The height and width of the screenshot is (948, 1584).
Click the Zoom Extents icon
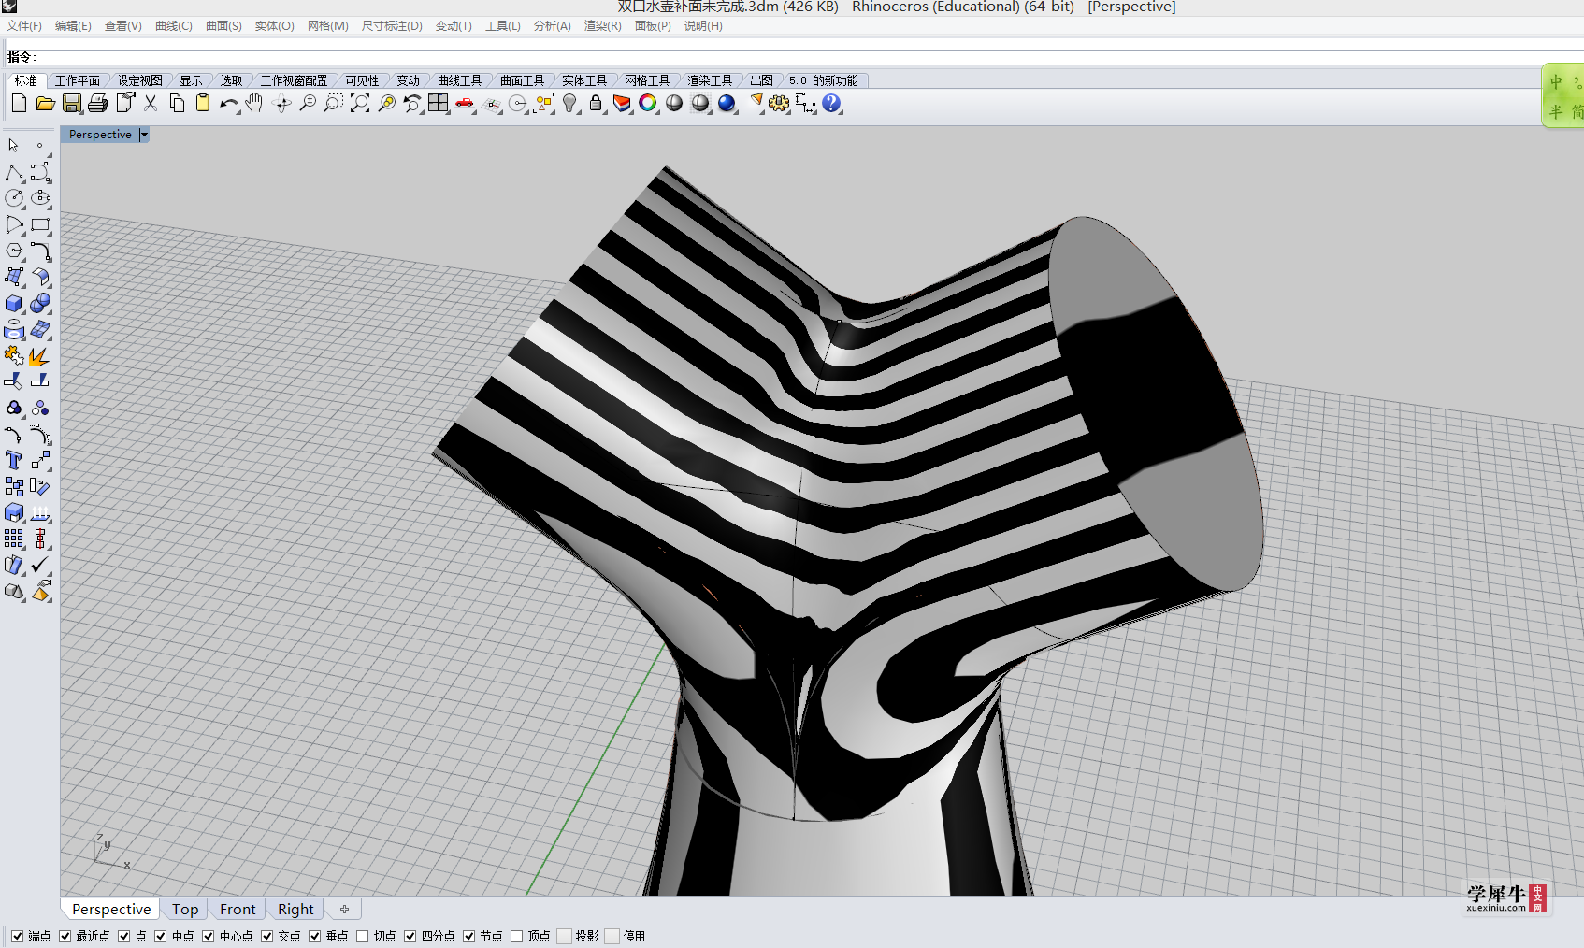[360, 104]
